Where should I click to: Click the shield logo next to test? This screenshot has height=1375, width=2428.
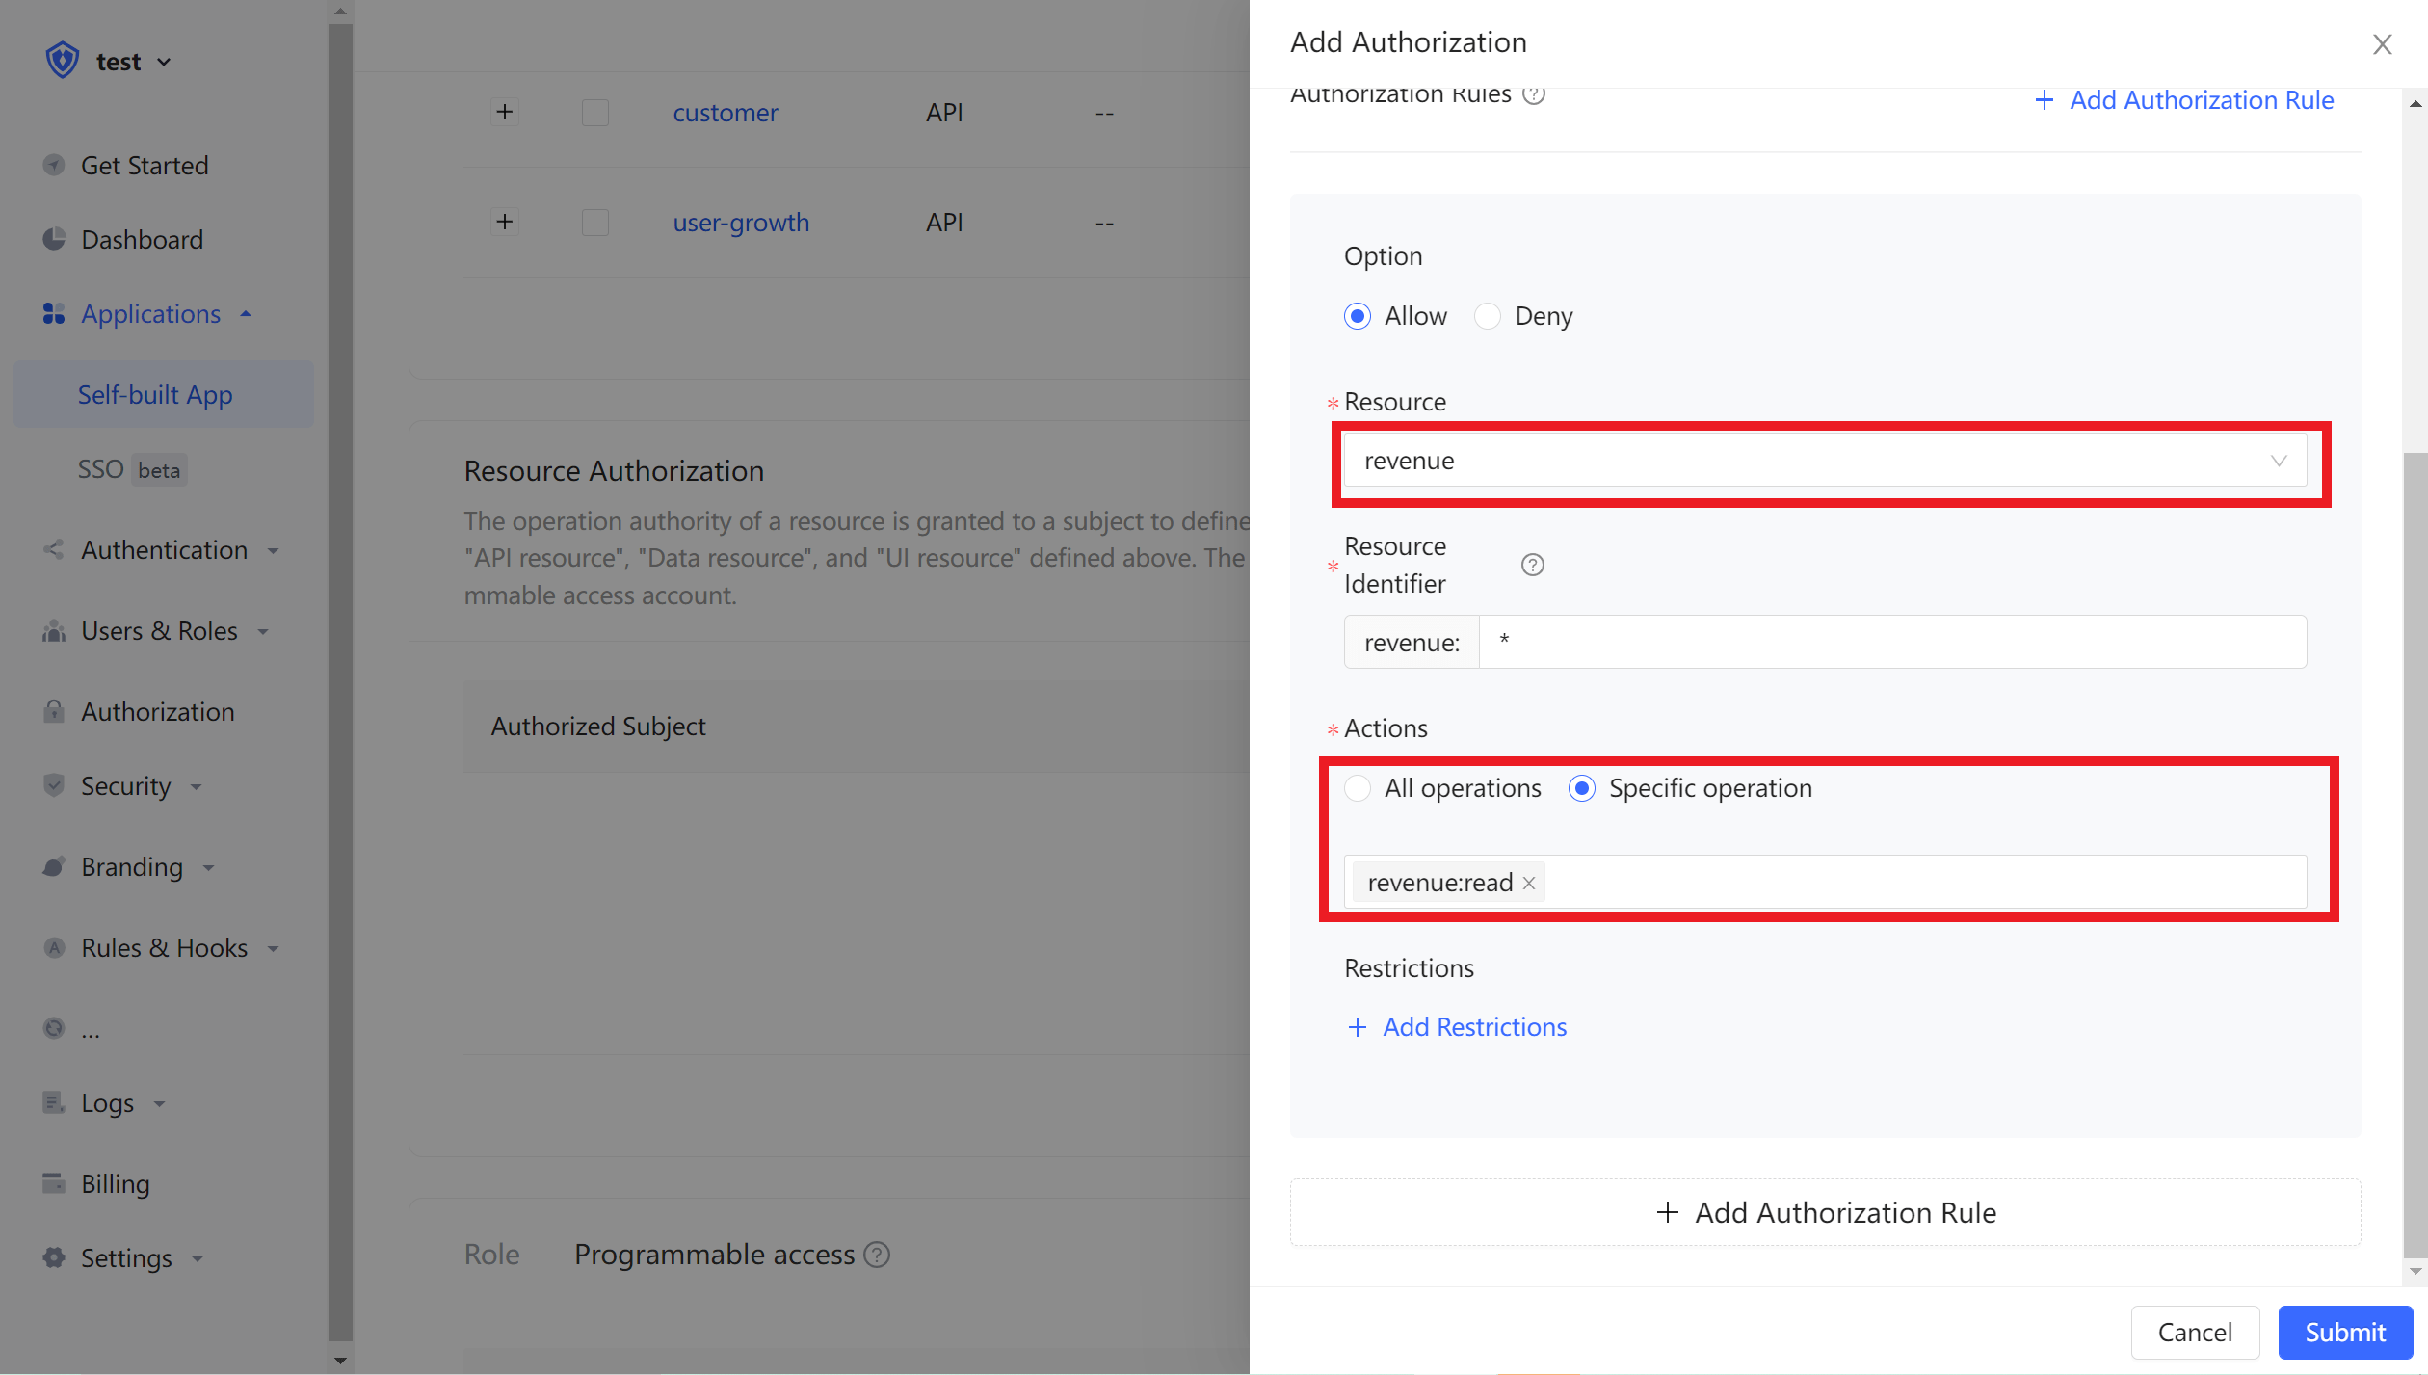(x=63, y=61)
